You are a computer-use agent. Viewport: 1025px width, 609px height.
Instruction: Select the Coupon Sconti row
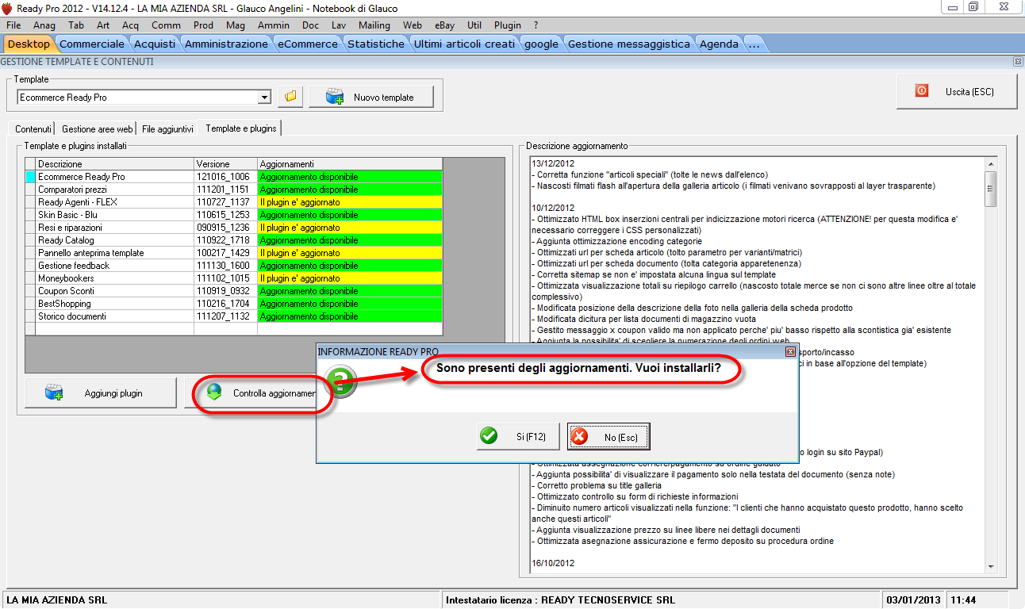pyautogui.click(x=234, y=291)
